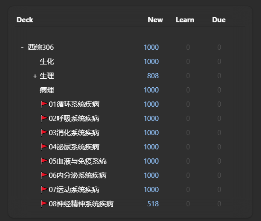Click red flag icon beside 05血液与免疫系统
This screenshot has height=221, width=261.
44,161
